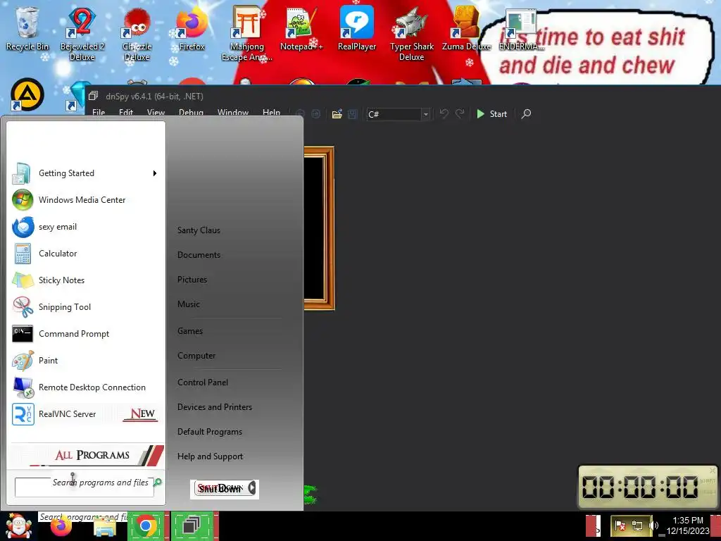Open the Recycle Bin desktop icon
The height and width of the screenshot is (541, 721).
[27, 27]
